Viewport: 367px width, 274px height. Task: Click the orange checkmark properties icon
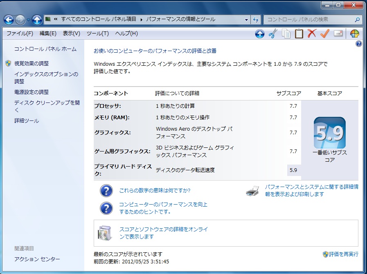click(x=325, y=34)
